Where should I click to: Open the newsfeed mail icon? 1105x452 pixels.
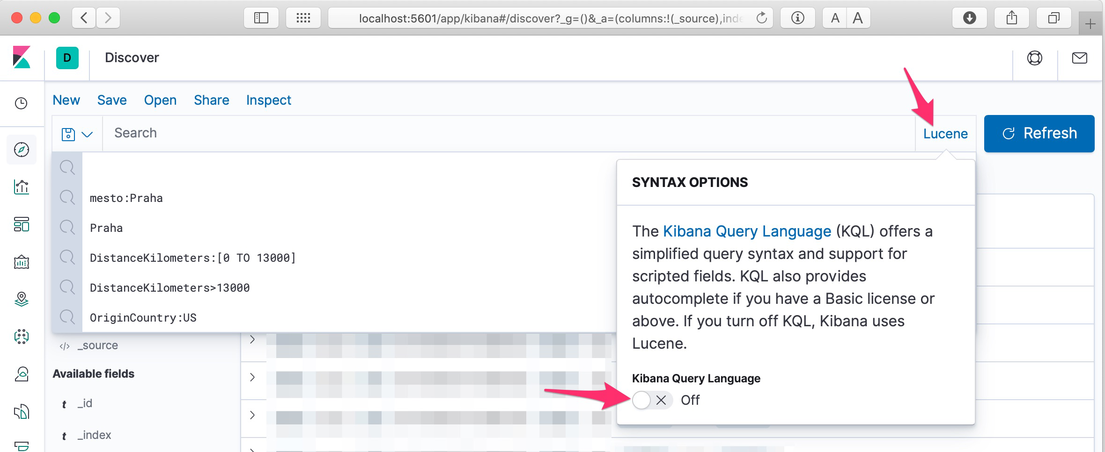(x=1079, y=58)
